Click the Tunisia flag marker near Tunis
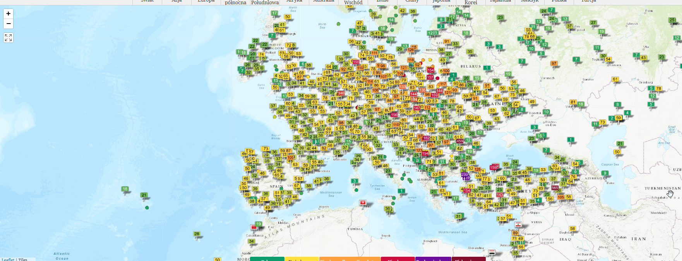682x261 pixels. pos(363,203)
